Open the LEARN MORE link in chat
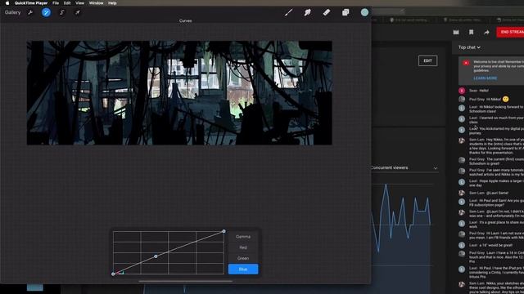524x294 pixels. pyautogui.click(x=485, y=78)
